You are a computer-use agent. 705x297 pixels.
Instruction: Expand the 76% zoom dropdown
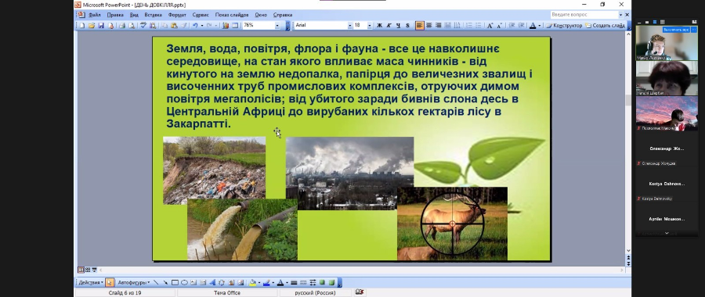click(x=277, y=26)
